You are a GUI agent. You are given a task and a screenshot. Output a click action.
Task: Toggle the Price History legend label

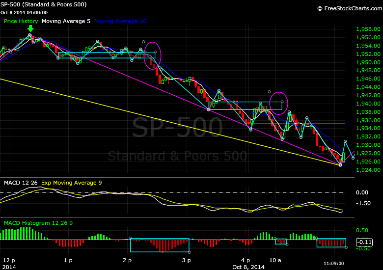coord(21,21)
